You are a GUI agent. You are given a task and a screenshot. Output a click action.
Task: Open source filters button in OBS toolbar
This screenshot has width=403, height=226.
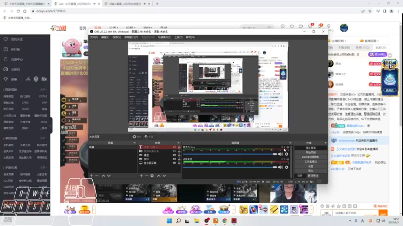[x=149, y=137]
